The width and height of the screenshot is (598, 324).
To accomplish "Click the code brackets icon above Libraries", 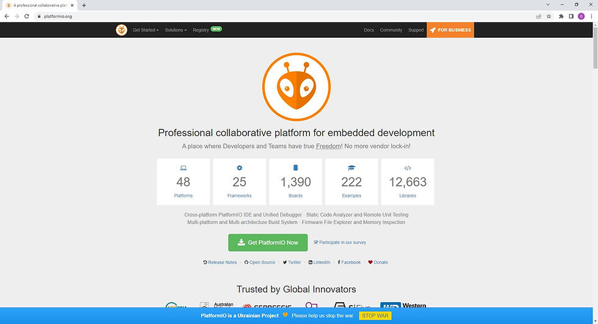I will coord(408,168).
